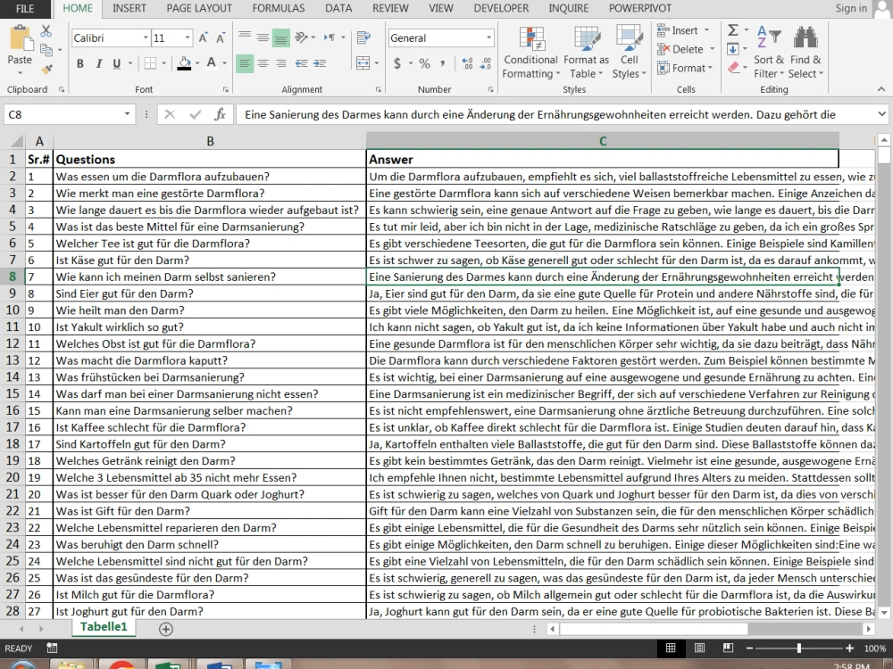Apply Percent Style format
Image resolution: width=893 pixels, height=669 pixels.
point(424,63)
